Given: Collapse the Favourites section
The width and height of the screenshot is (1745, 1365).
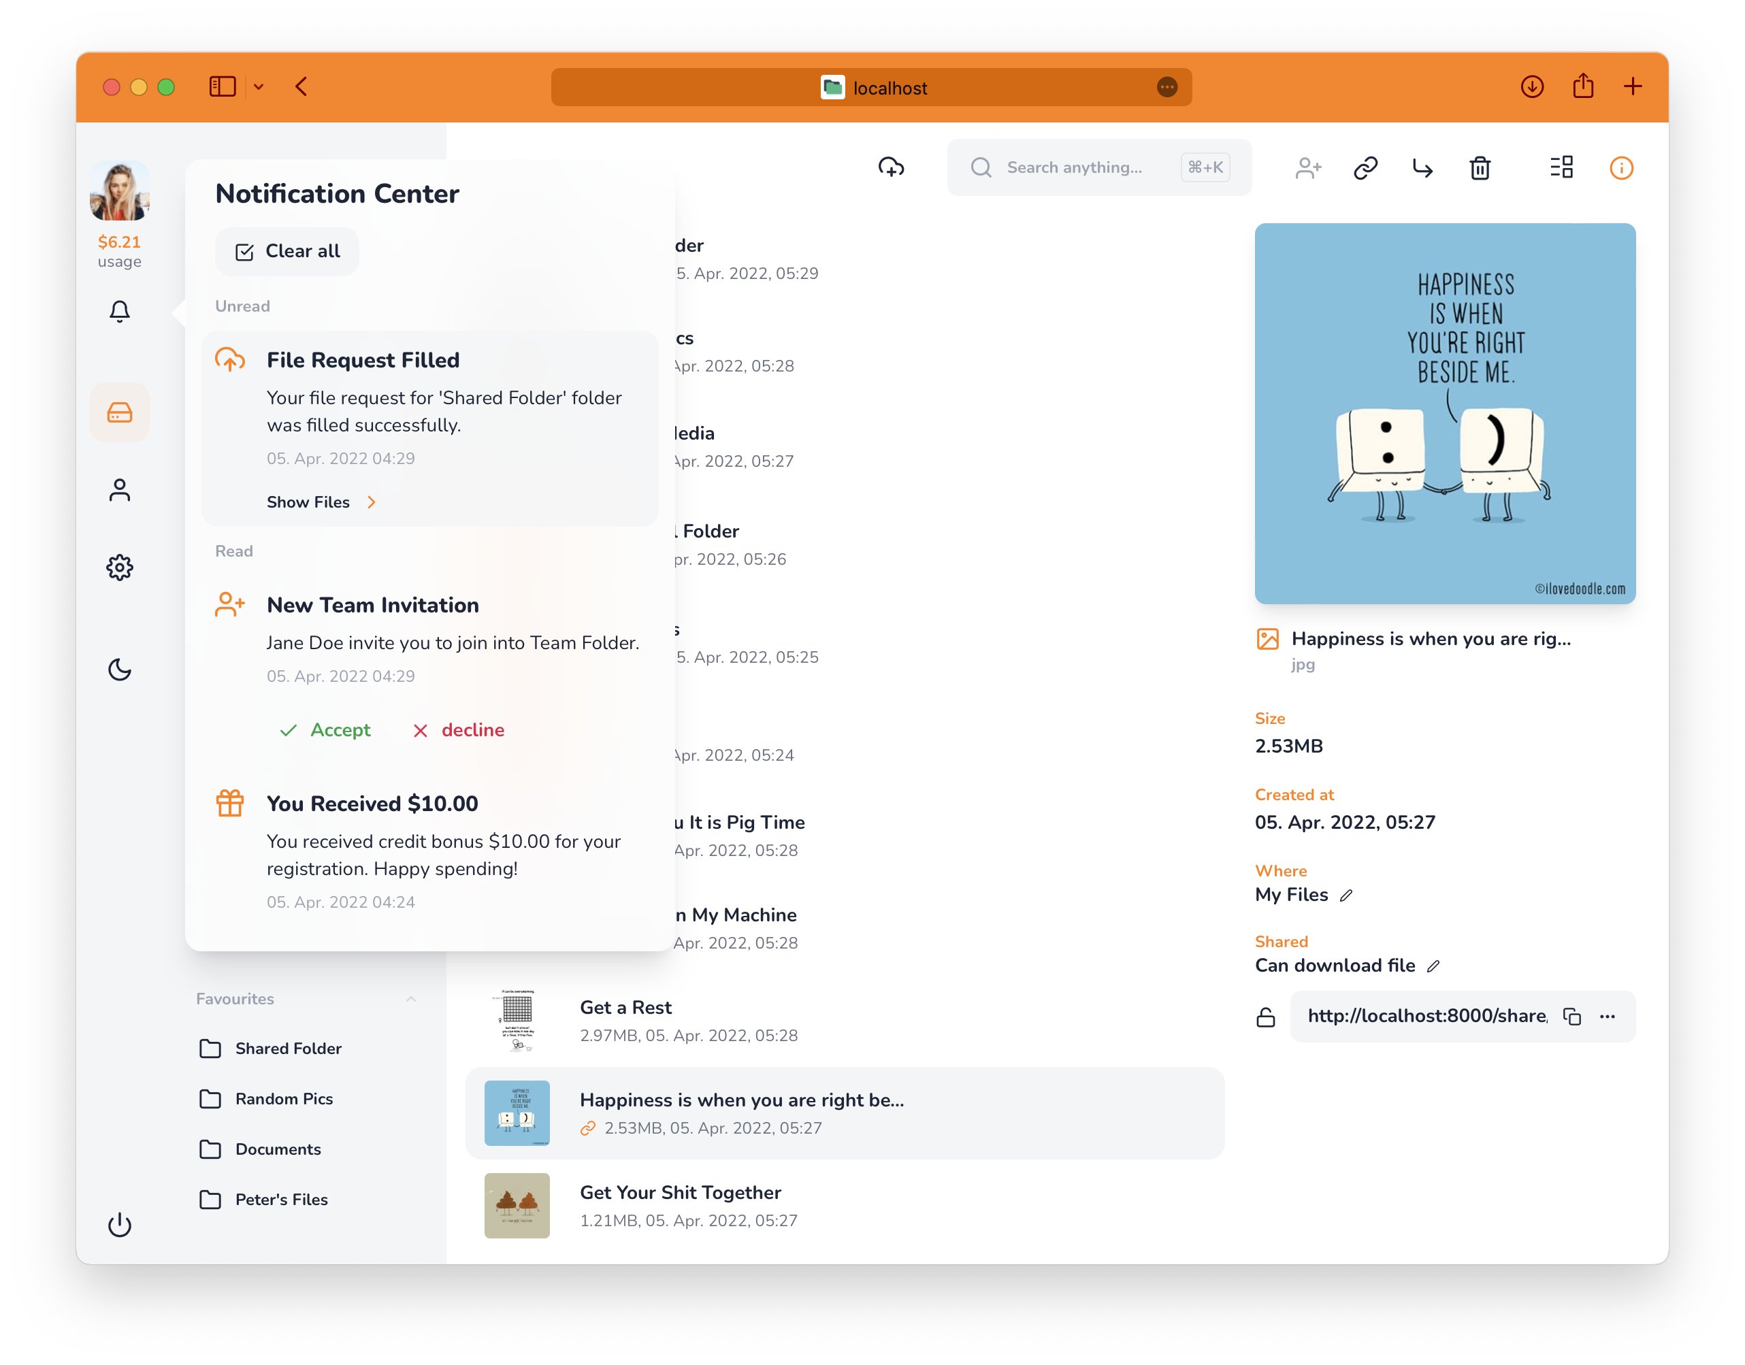Looking at the screenshot, I should (411, 999).
